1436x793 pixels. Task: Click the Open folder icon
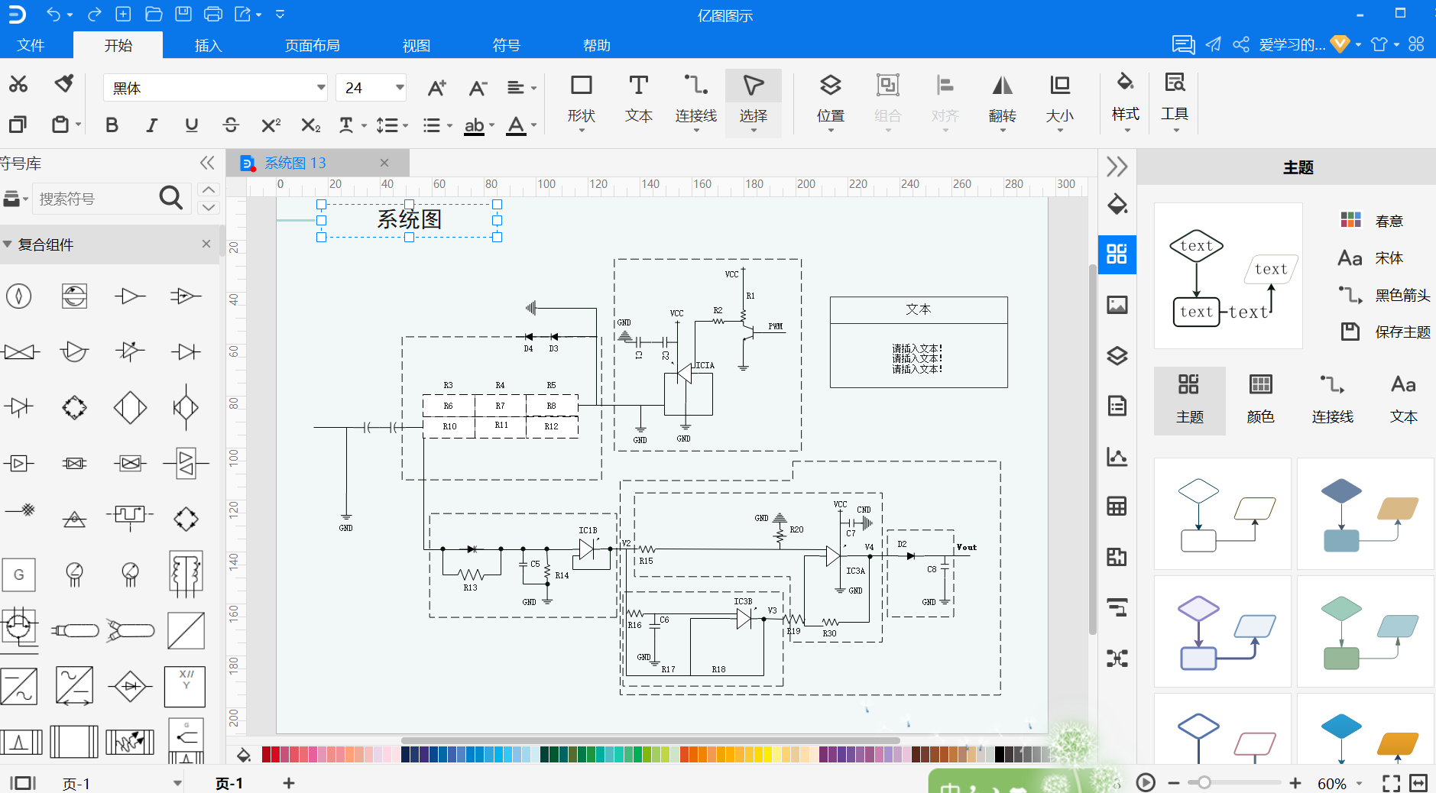click(x=154, y=14)
